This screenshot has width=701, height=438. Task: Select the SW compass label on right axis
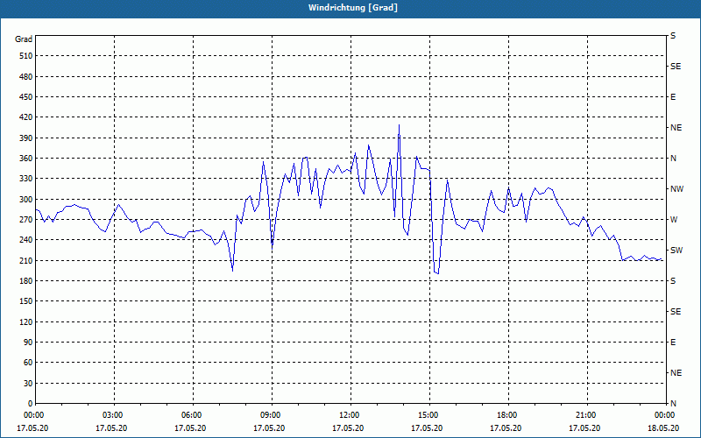coord(676,251)
